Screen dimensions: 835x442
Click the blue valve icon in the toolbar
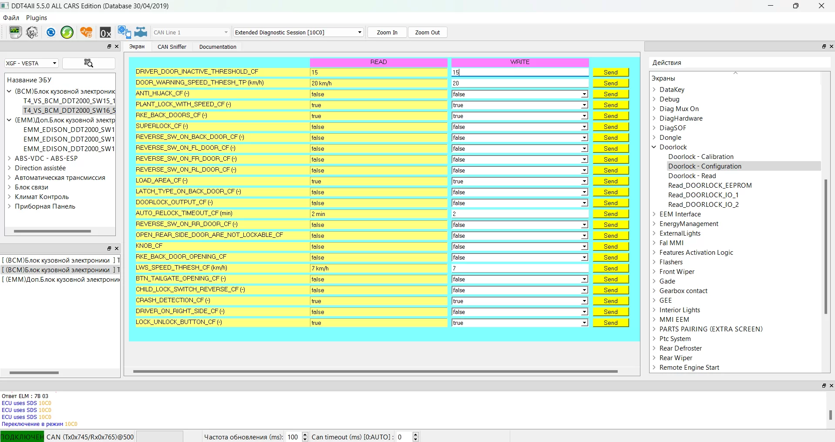click(x=141, y=32)
